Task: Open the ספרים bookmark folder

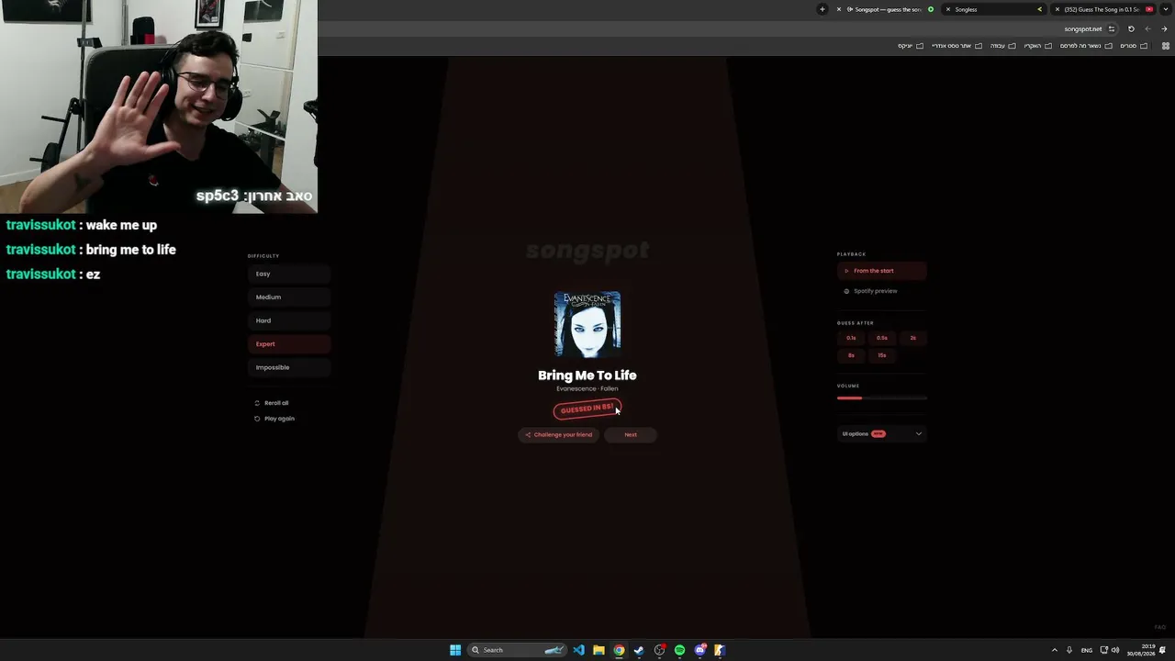Action: pyautogui.click(x=1135, y=46)
